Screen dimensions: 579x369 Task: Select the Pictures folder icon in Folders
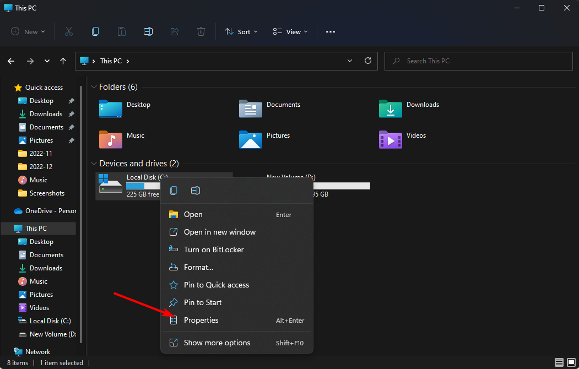click(250, 139)
